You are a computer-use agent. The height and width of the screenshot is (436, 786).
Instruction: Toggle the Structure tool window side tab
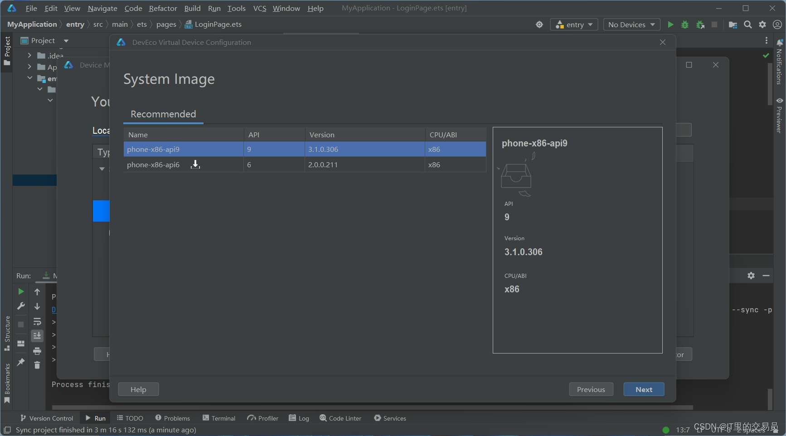pos(7,333)
